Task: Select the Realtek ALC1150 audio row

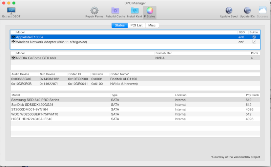Action: [135, 79]
